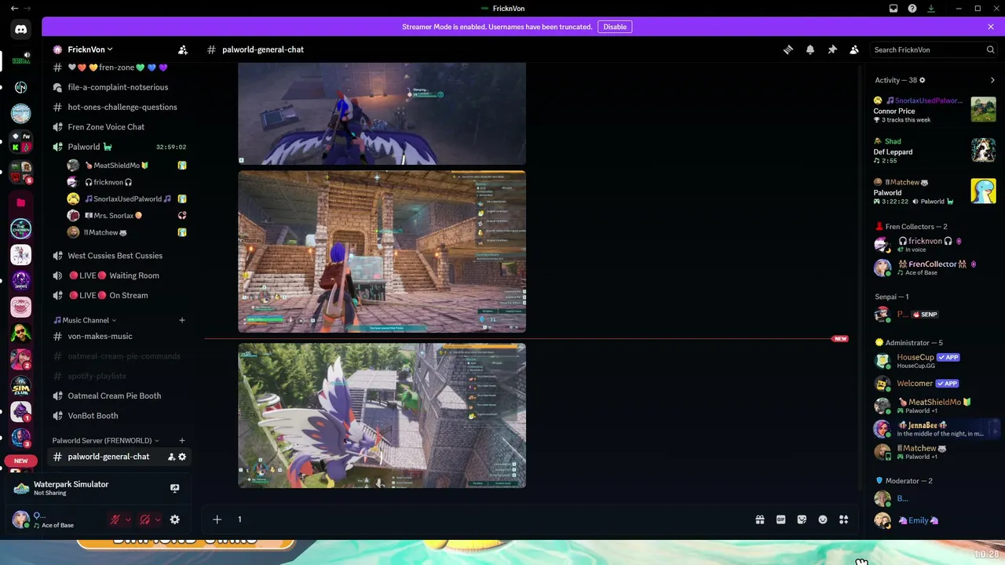This screenshot has height=565, width=1005.
Task: Select Mrs. Snorlax in Palworld voice channel
Action: [x=127, y=216]
